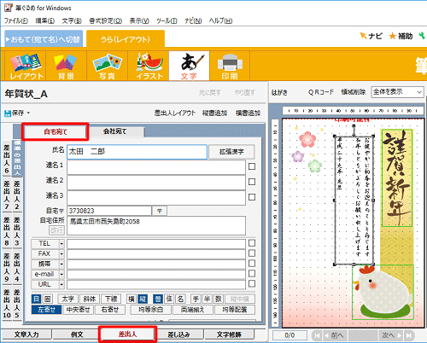
Task: Click into the 氏名 name field
Action: point(137,152)
